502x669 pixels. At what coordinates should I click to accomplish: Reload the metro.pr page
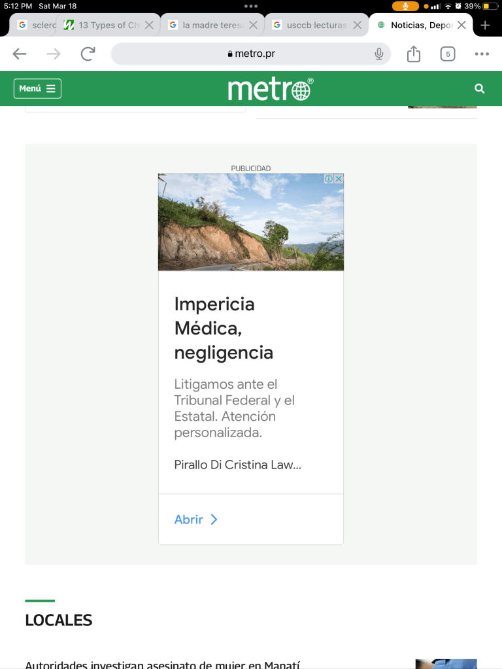(88, 54)
